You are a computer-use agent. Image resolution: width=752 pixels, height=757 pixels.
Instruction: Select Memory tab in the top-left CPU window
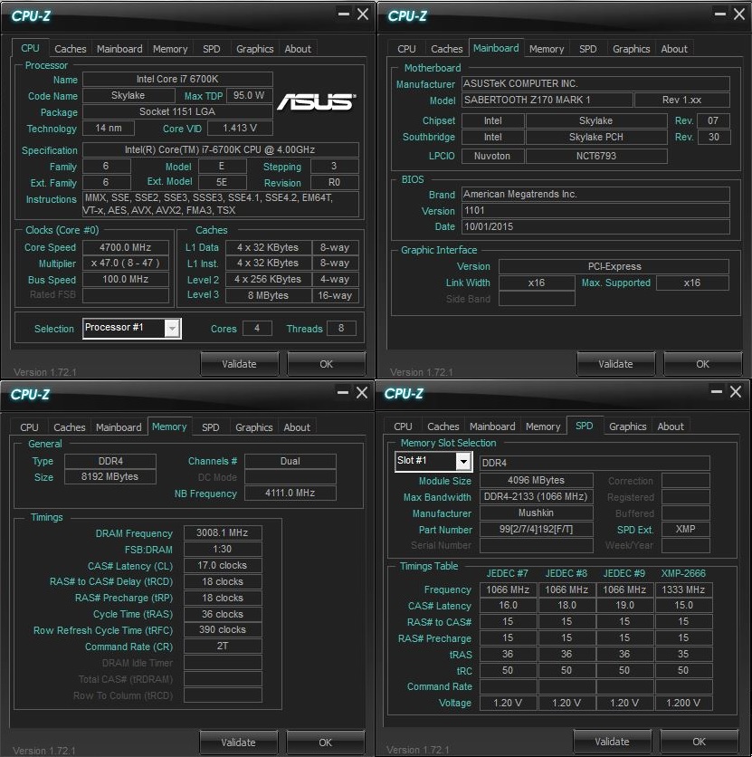coord(170,49)
